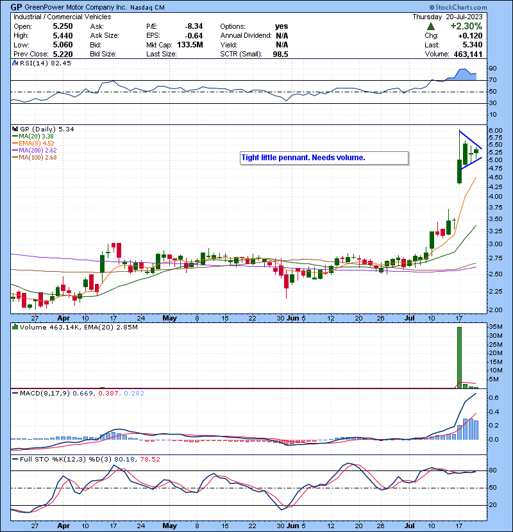Click the MA(200) 2.62 legend entry
The image size is (513, 532).
(x=38, y=150)
